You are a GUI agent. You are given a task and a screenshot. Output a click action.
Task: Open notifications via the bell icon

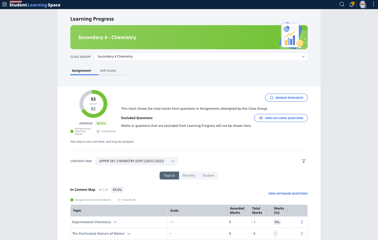[x=352, y=4]
